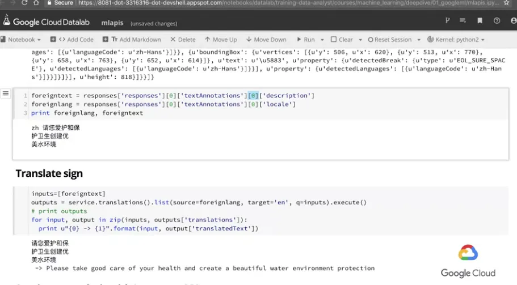Open help via question mark icon
The image size is (517, 285).
(x=497, y=20)
